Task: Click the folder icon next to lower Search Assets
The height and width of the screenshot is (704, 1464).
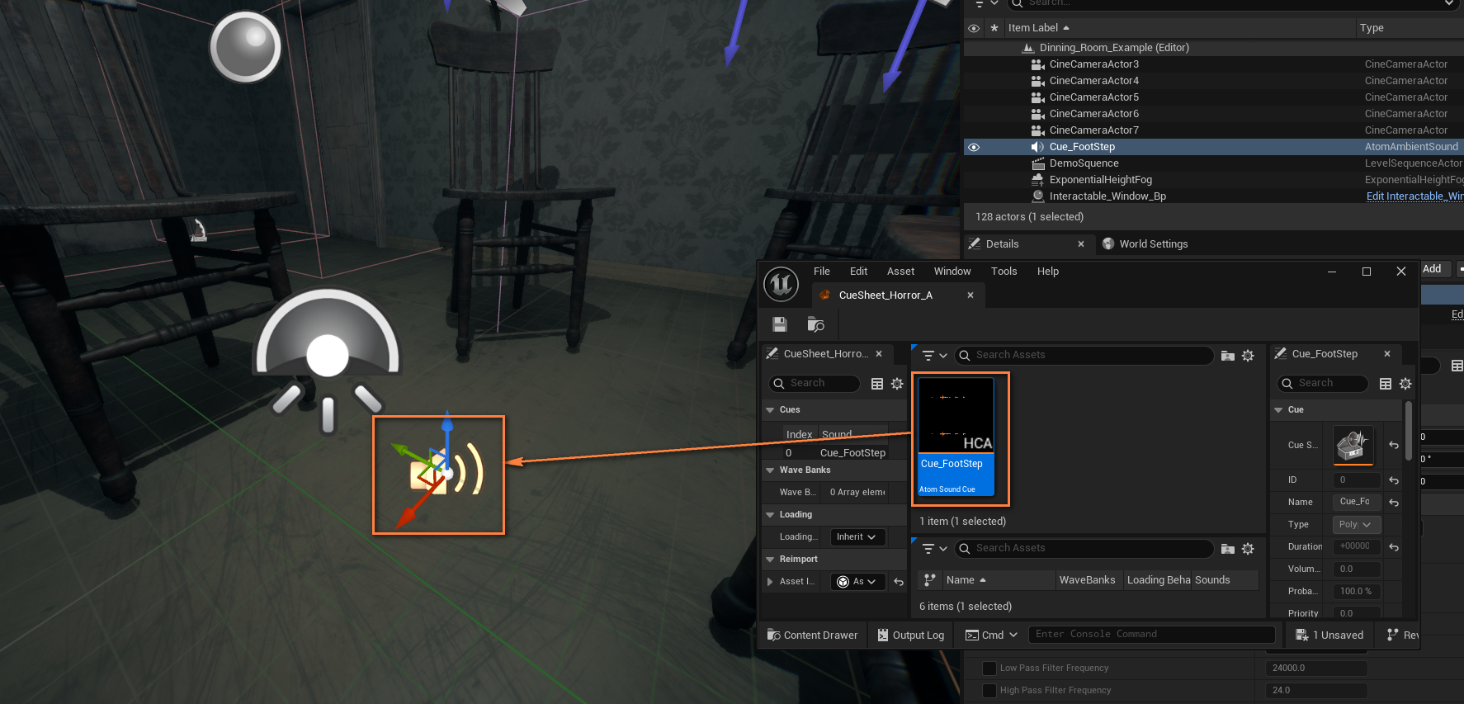Action: pos(1228,549)
